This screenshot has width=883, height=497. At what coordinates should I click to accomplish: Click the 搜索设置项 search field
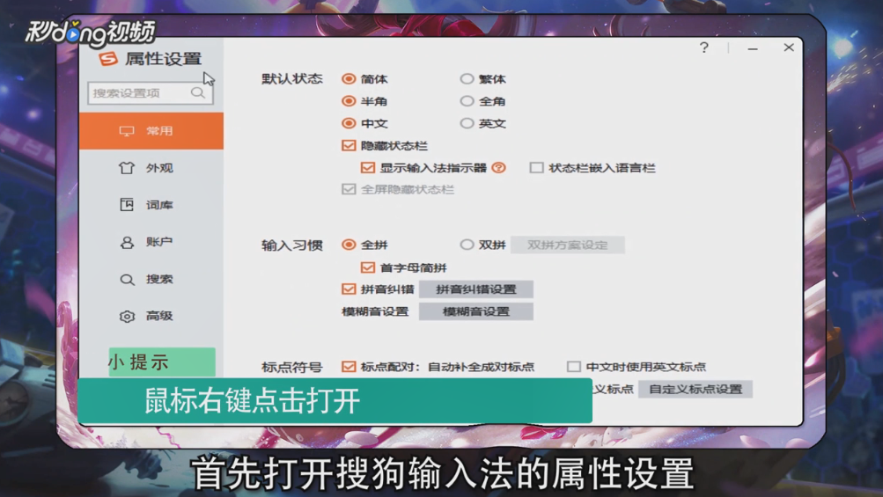coord(151,93)
